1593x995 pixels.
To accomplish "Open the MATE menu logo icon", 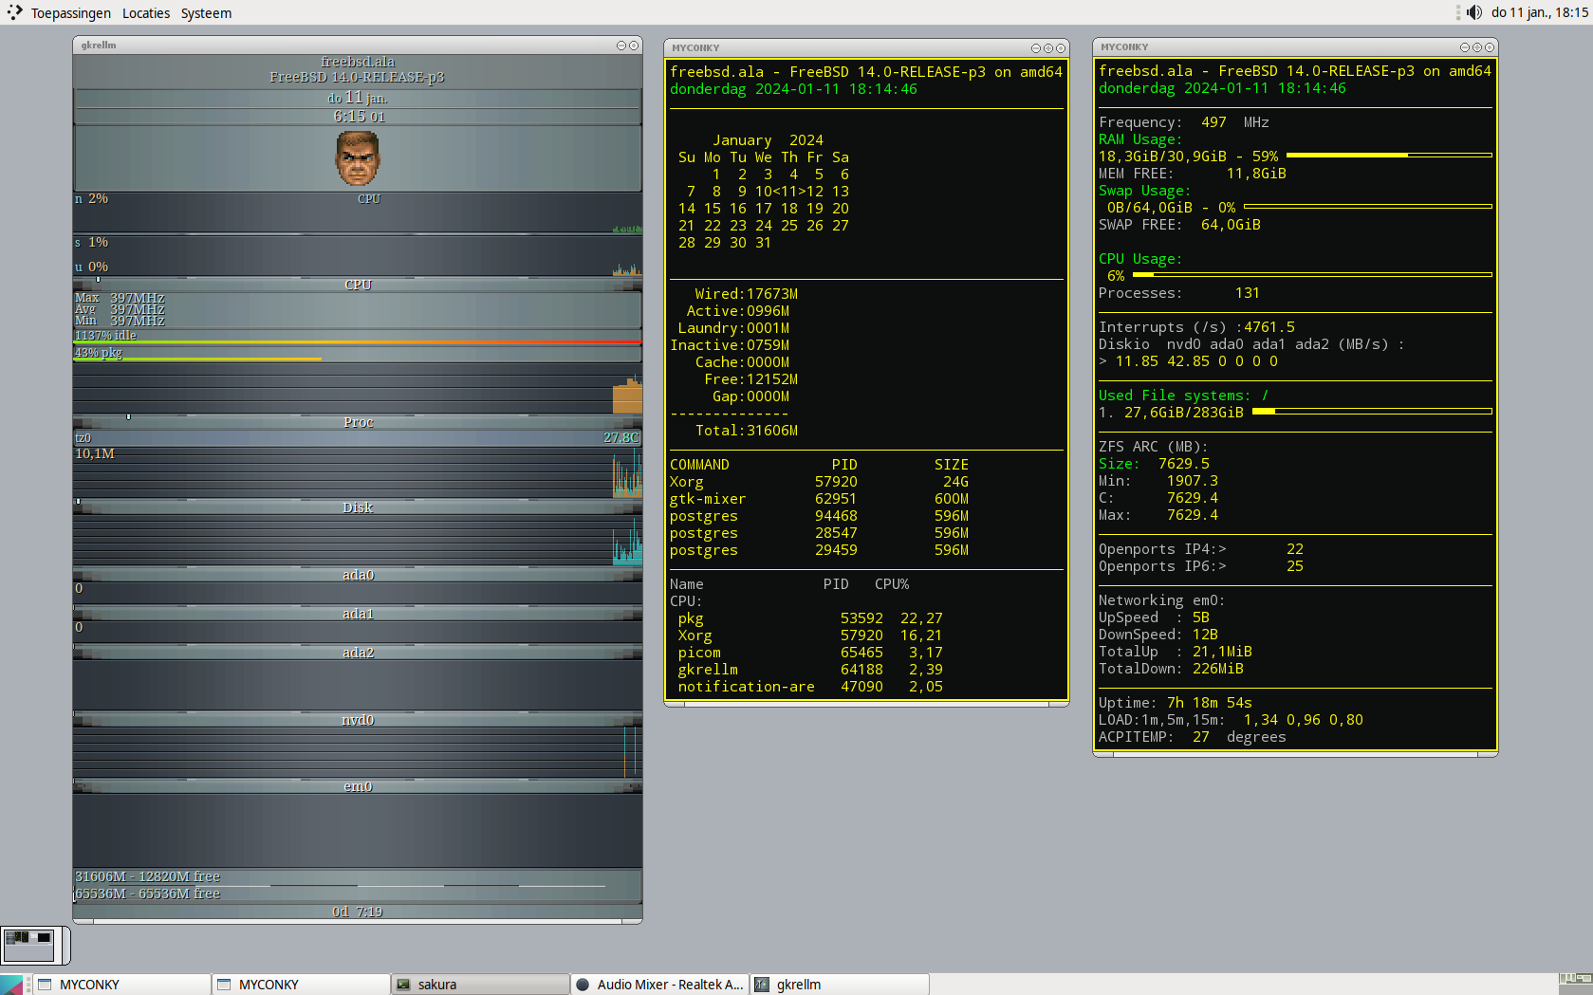I will 14,12.
